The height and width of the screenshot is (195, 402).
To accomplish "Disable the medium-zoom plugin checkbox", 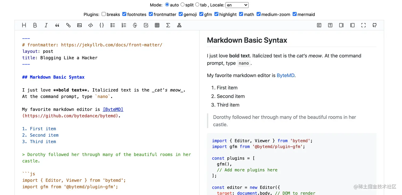I will click(258, 14).
